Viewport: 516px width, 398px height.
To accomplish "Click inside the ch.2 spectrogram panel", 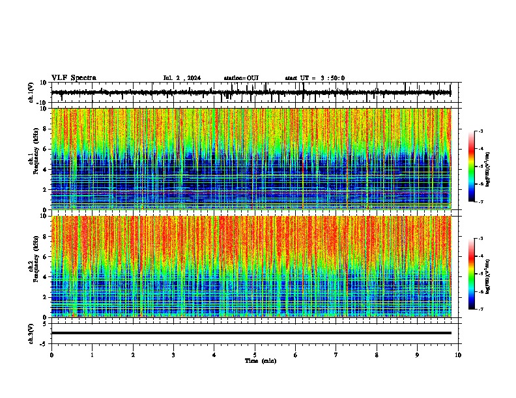I will (x=251, y=267).
